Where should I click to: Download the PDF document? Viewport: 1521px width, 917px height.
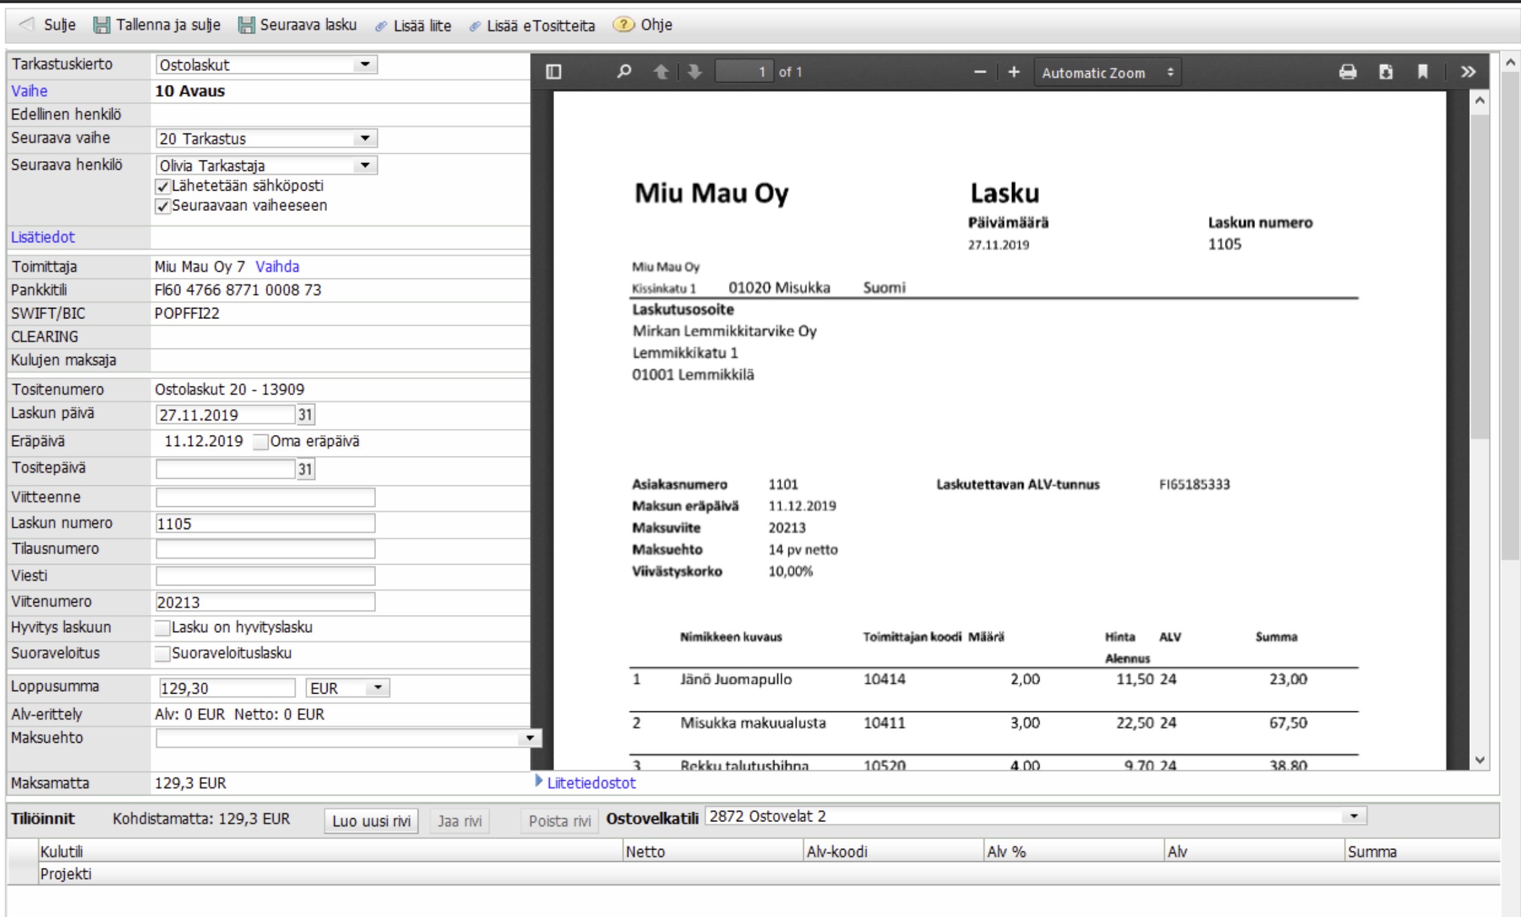[x=1385, y=71]
